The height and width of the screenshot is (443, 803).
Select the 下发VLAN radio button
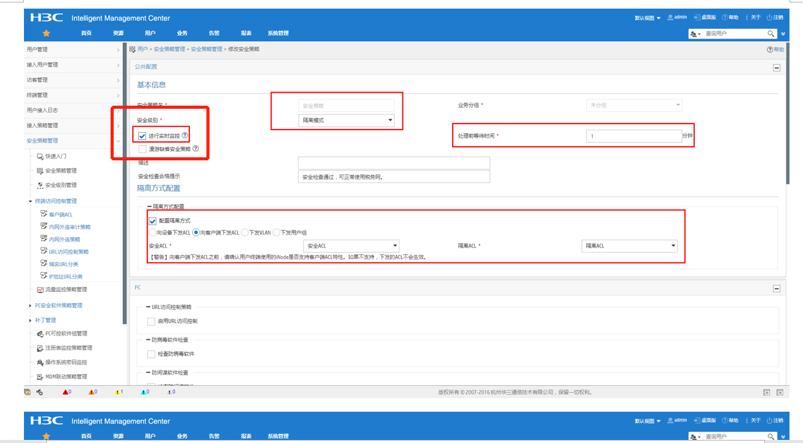point(245,233)
